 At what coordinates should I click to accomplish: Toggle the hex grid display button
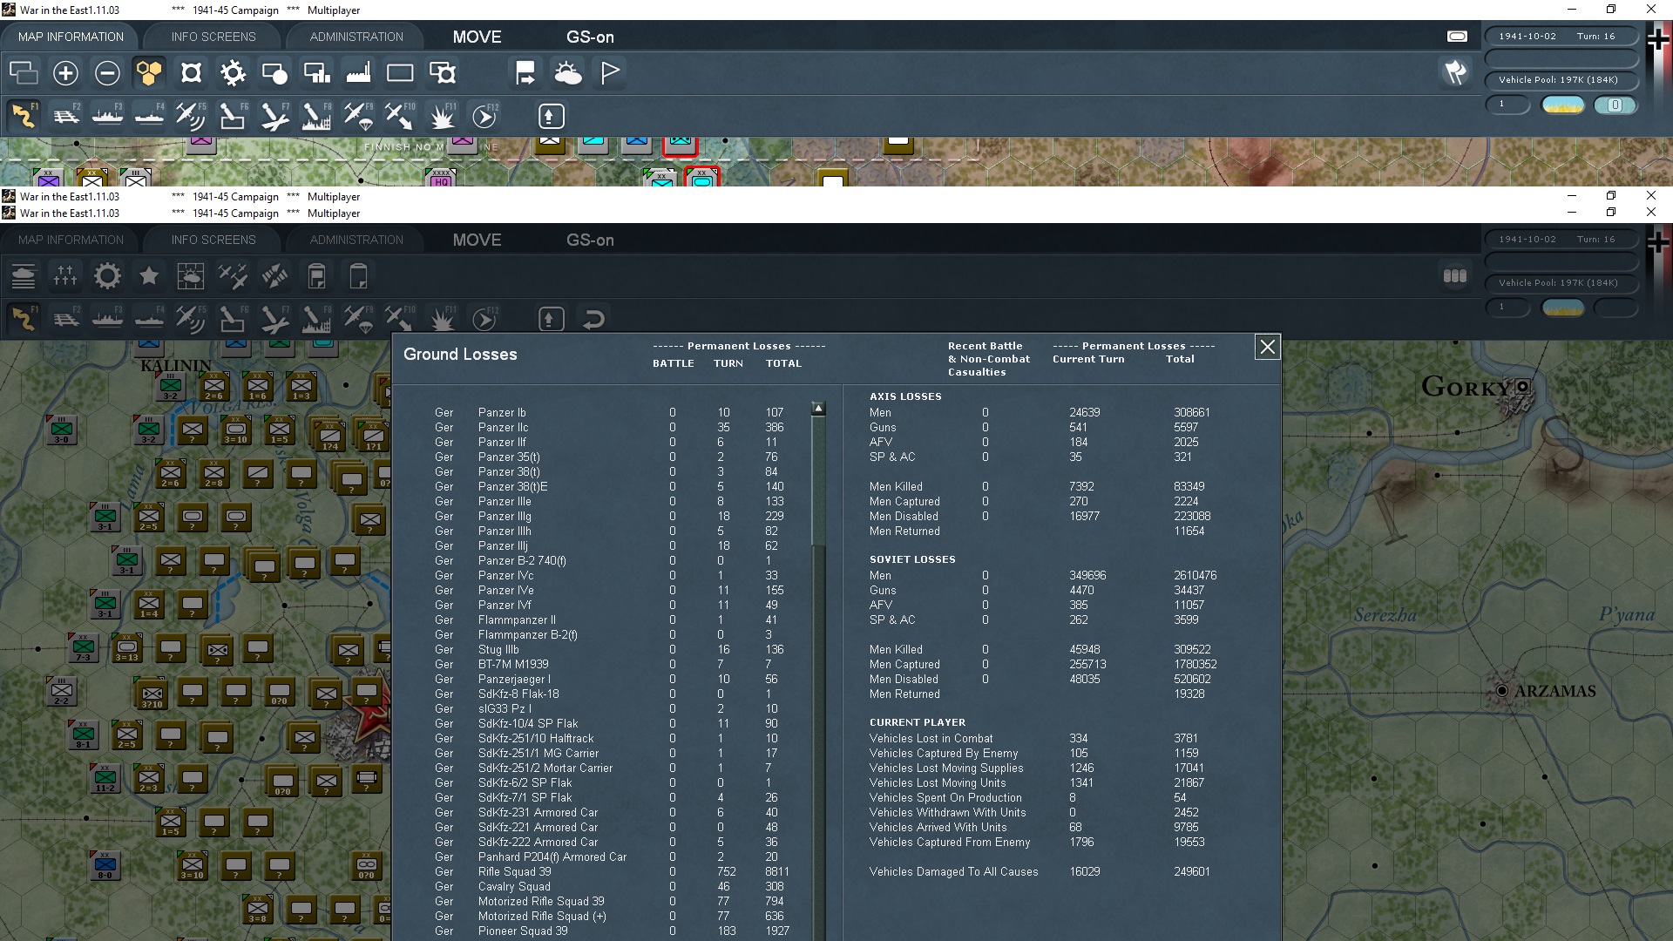click(x=149, y=73)
